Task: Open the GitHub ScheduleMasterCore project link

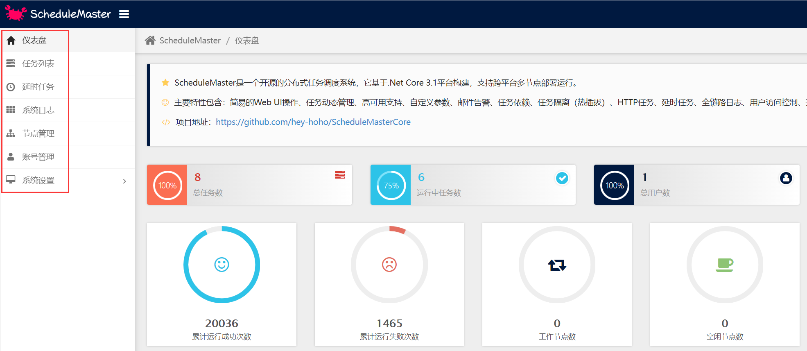Action: click(313, 122)
